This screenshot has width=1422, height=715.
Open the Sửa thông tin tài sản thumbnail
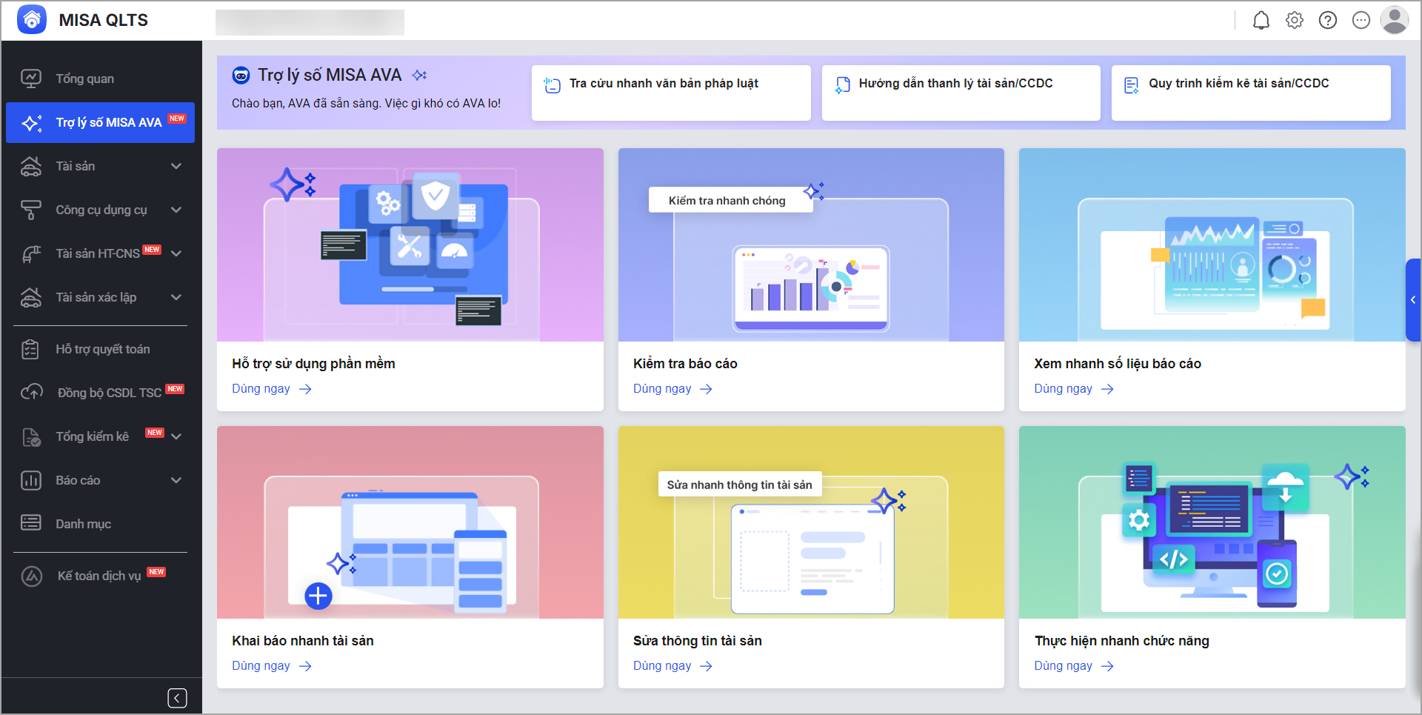click(x=811, y=522)
